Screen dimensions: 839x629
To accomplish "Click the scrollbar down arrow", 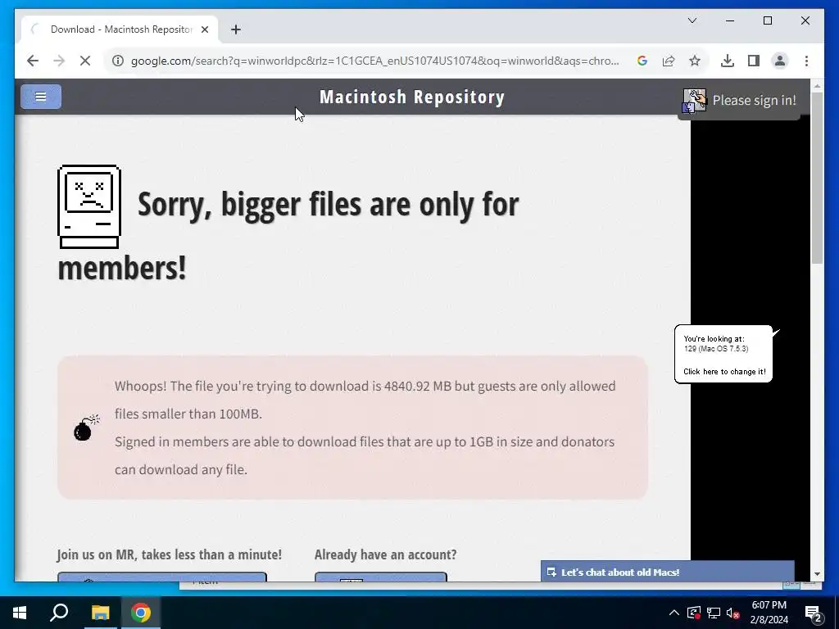I will (817, 574).
